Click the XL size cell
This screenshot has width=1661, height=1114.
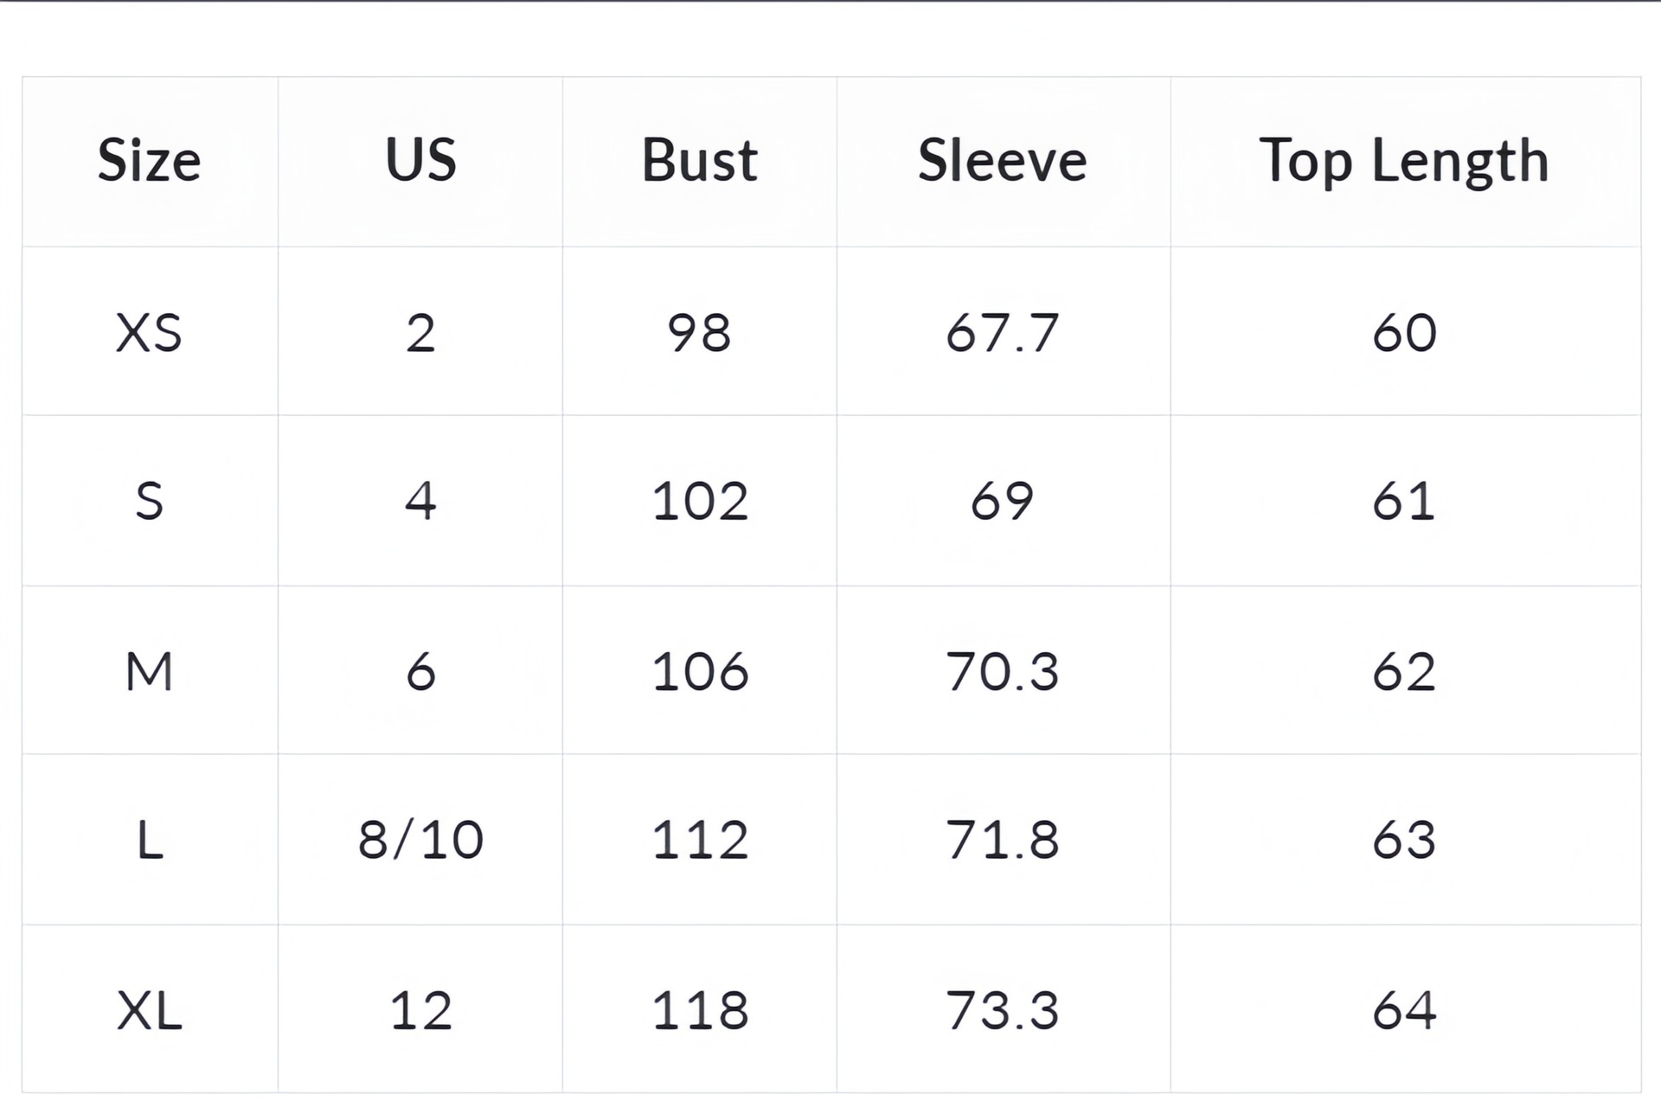click(149, 1010)
